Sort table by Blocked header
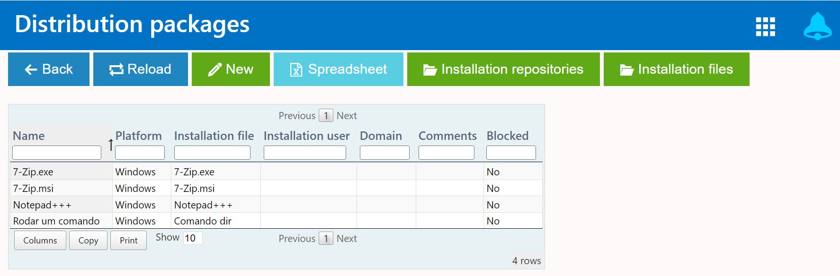 point(507,136)
